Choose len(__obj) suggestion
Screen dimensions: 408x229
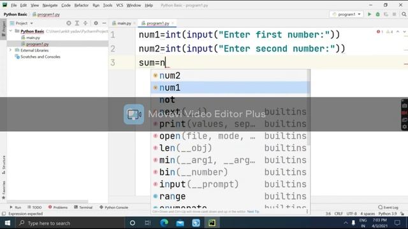pos(229,148)
